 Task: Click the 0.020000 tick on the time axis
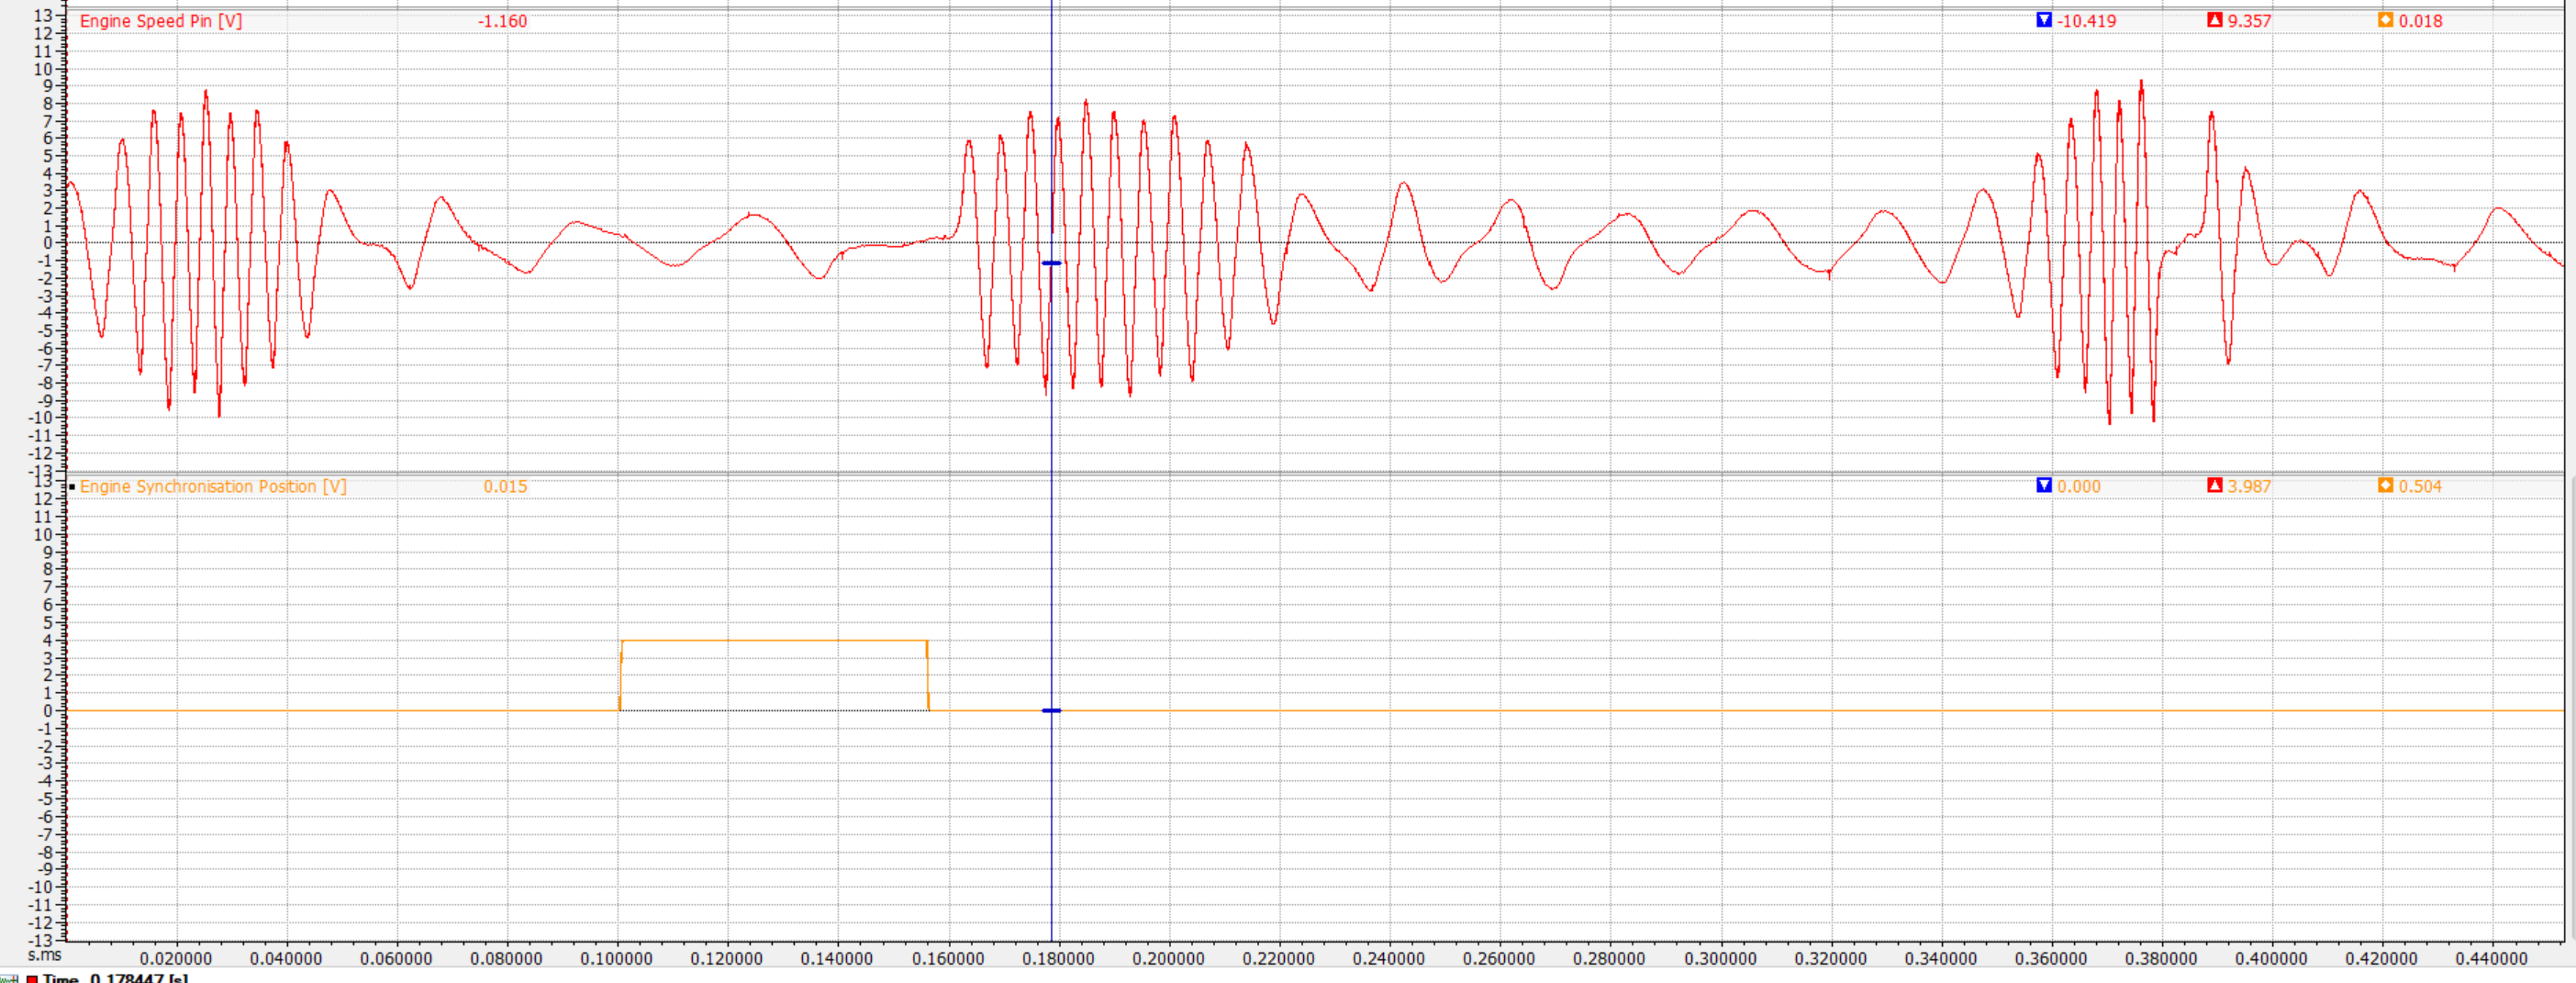[176, 958]
